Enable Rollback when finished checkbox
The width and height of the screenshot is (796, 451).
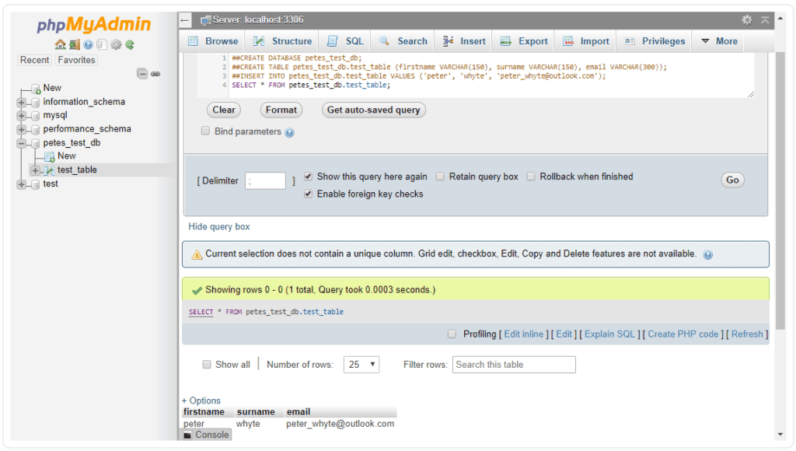pos(531,177)
